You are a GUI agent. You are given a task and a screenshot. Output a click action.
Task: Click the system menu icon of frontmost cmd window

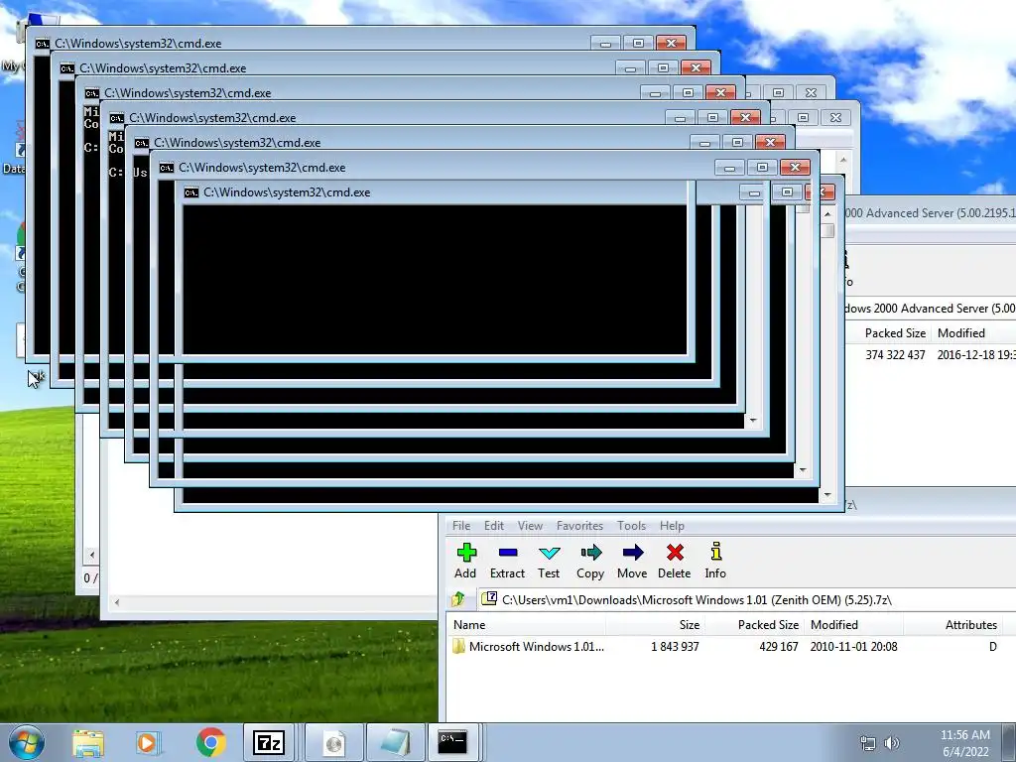click(191, 192)
